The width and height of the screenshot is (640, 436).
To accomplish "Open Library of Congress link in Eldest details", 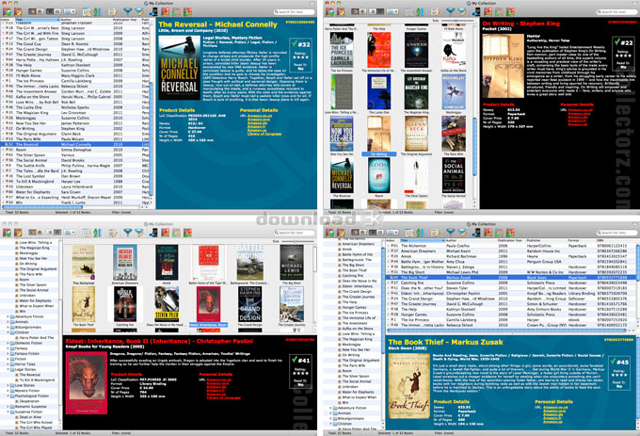I will pyautogui.click(x=223, y=397).
